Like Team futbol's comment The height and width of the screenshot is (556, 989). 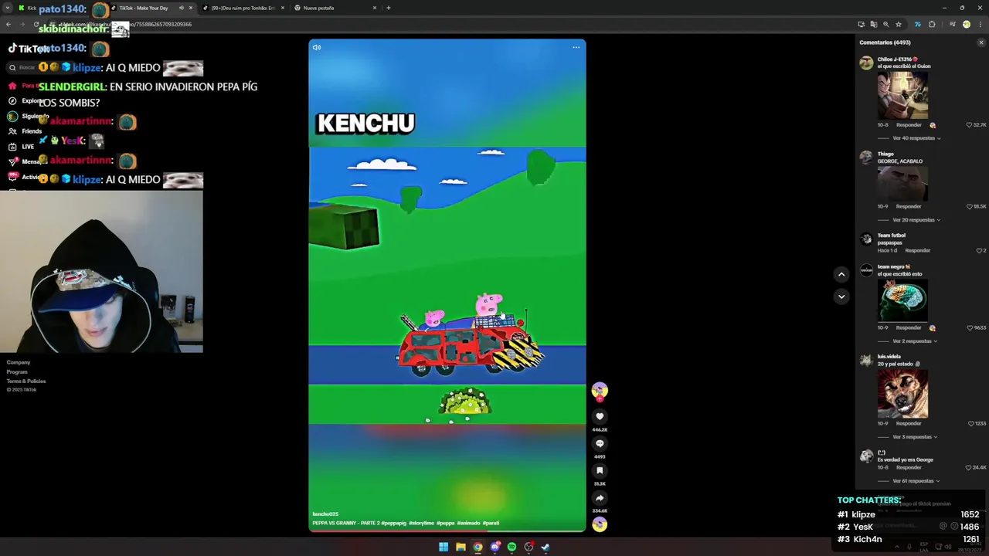(979, 251)
